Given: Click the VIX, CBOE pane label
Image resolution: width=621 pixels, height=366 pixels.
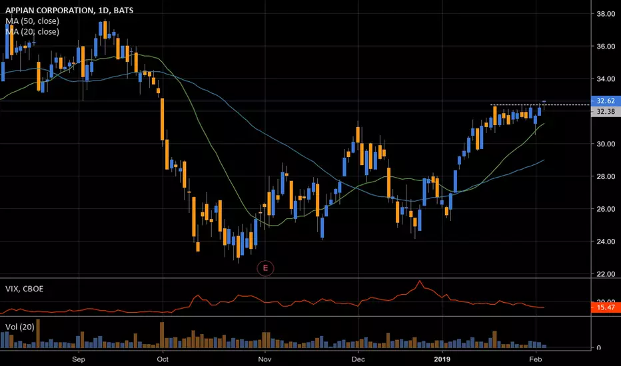Looking at the screenshot, I should (x=24, y=289).
